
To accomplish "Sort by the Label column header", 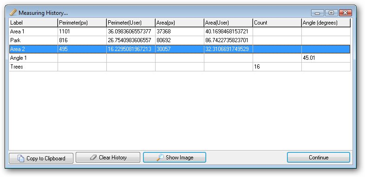I will tap(33, 23).
